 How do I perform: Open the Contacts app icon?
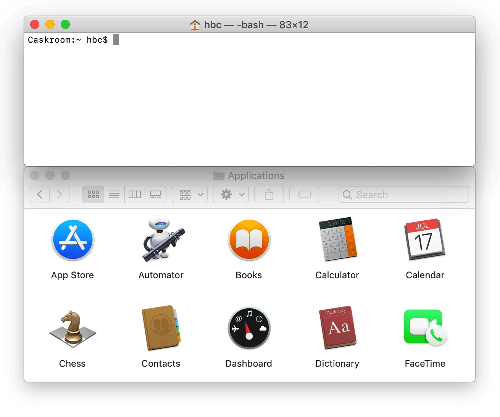pos(161,328)
